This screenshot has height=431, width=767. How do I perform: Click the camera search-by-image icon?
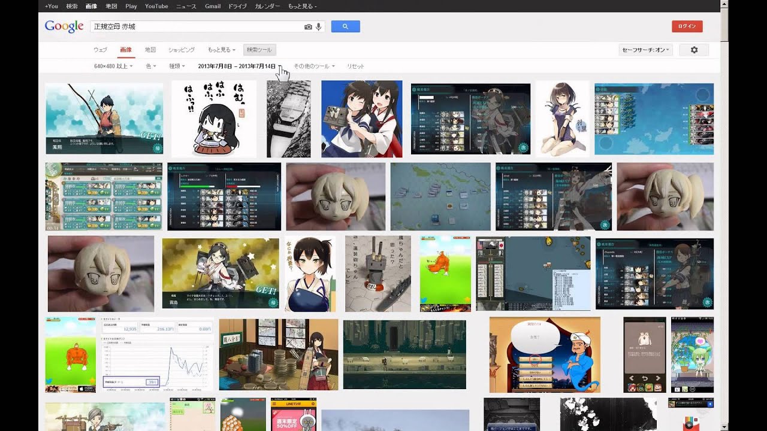pyautogui.click(x=308, y=27)
